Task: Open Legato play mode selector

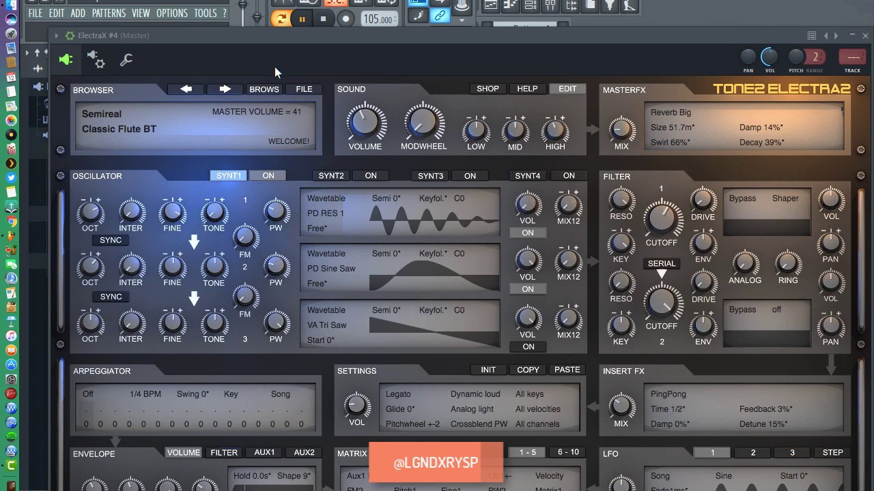Action: coord(399,394)
